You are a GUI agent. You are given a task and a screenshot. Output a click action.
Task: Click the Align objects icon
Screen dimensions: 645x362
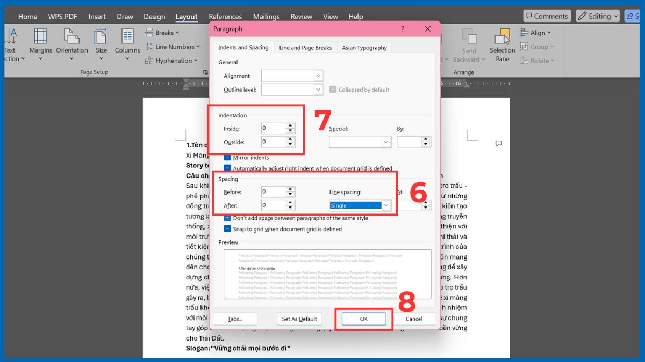pyautogui.click(x=525, y=33)
